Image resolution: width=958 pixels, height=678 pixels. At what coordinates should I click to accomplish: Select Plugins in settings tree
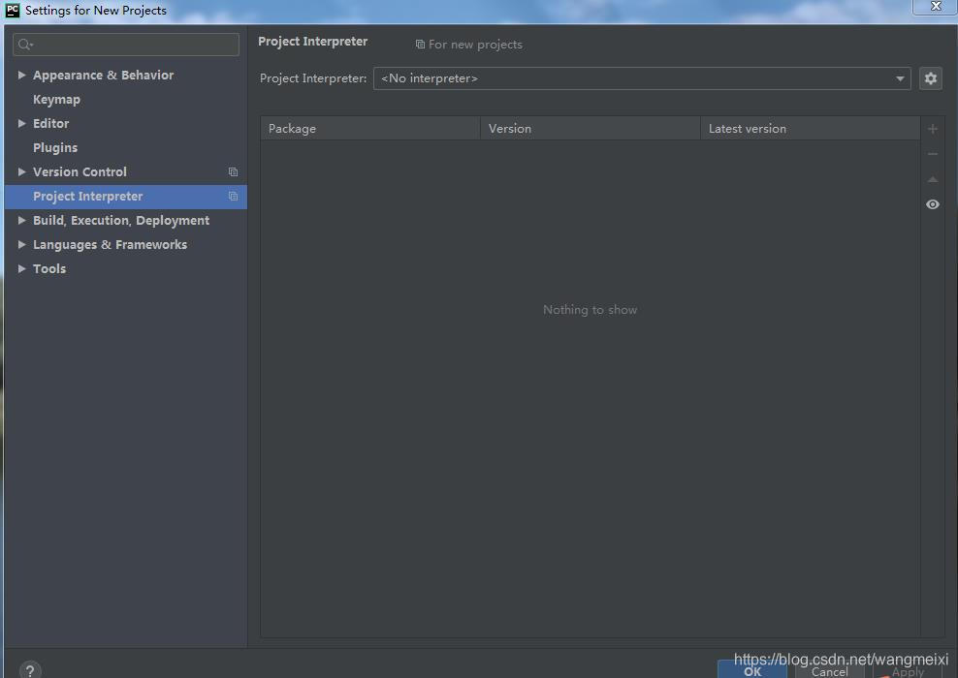55,147
